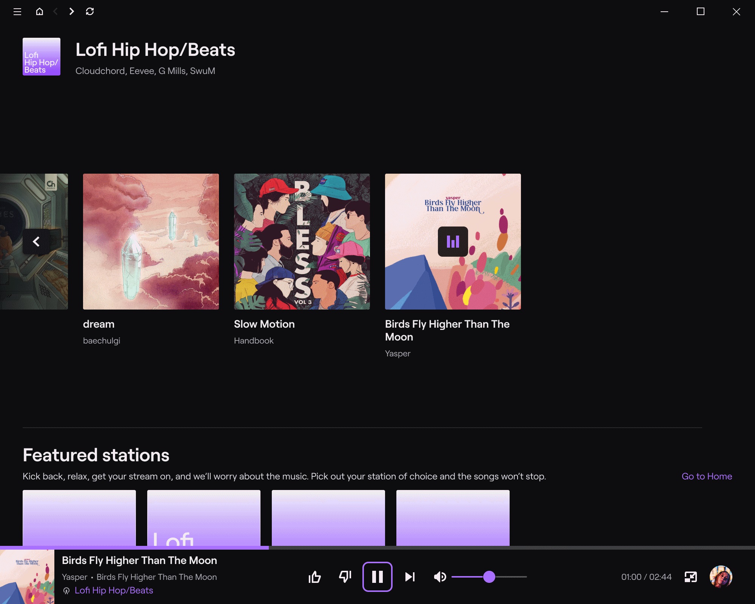Click the Cloudchord, Eevee, G Mills, SwuM subtitle
The height and width of the screenshot is (604, 755).
[145, 71]
